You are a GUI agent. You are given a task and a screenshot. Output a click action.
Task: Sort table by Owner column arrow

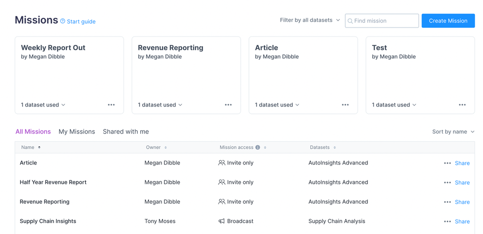165,148
